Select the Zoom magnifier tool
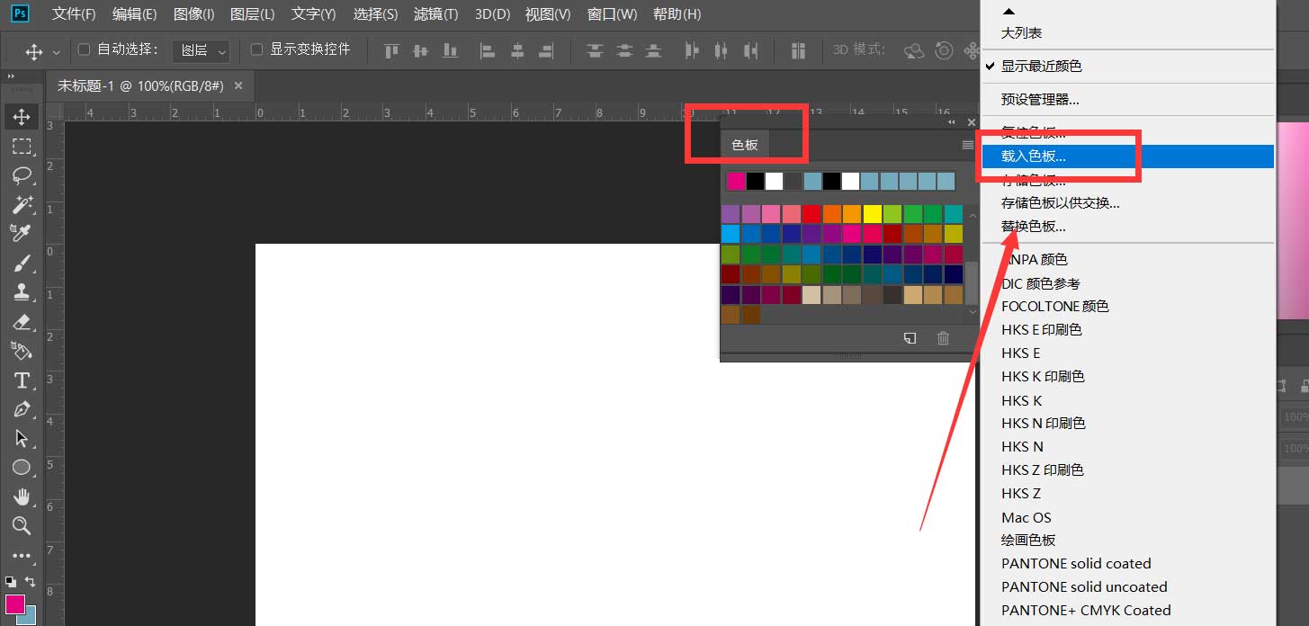1309x626 pixels. coord(22,525)
